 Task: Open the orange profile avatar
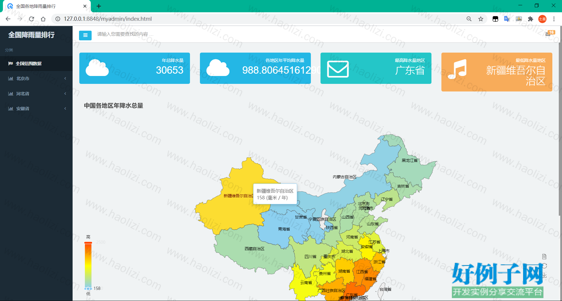click(542, 19)
